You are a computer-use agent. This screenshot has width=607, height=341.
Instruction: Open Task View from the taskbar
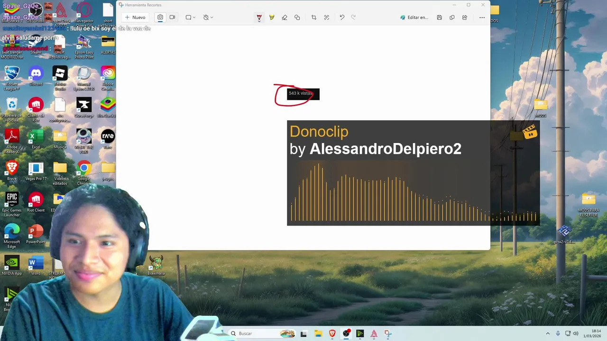coord(303,333)
